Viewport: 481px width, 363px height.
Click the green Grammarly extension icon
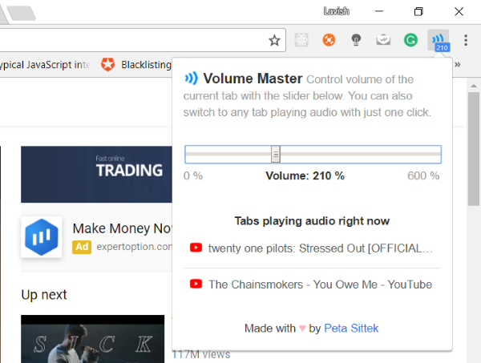tap(410, 40)
